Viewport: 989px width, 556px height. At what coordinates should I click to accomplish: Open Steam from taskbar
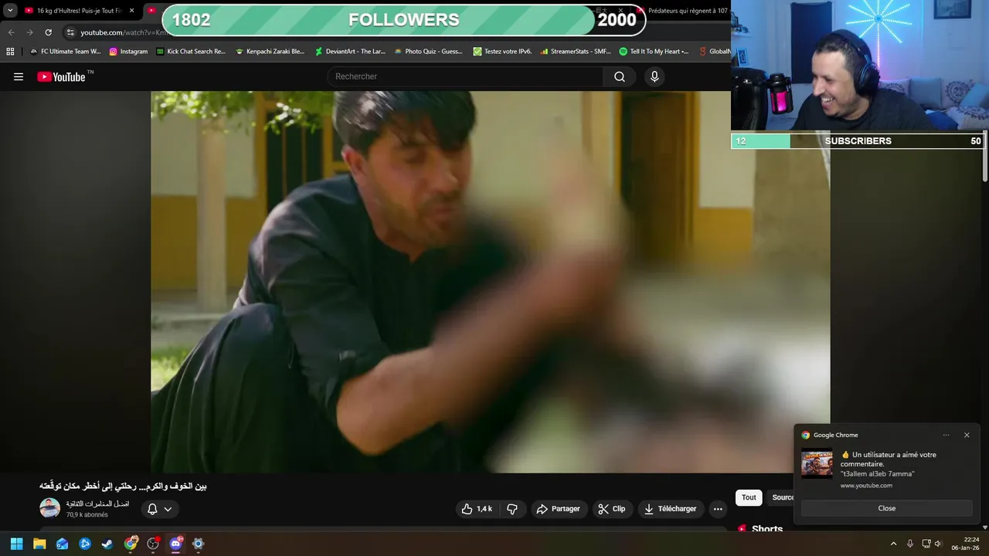click(x=107, y=544)
